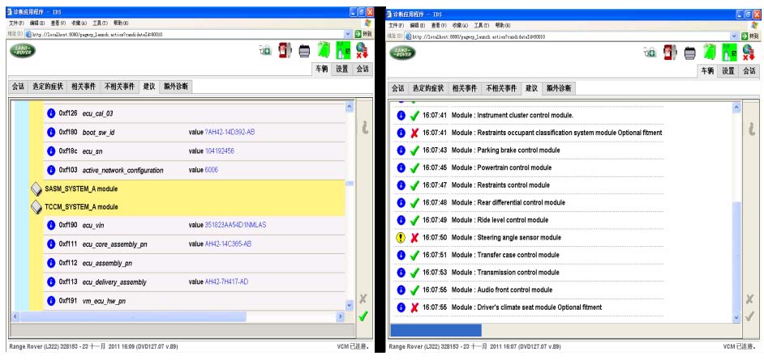Click value link ?AH42-14D392-AB

[x=230, y=132]
